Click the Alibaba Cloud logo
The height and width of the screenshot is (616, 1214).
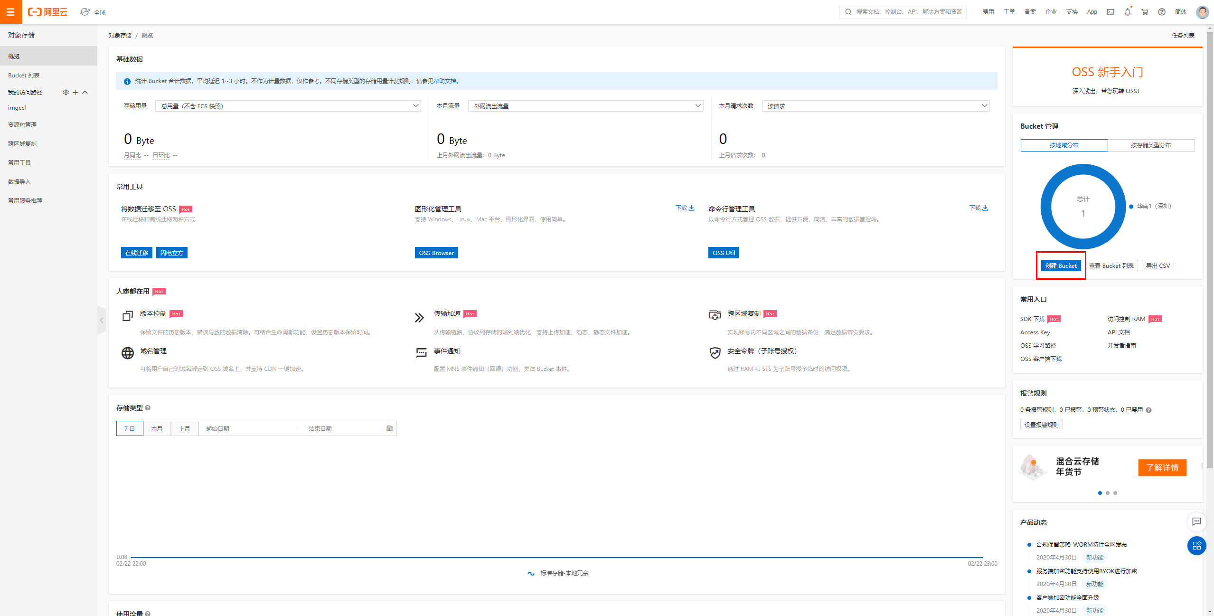[47, 12]
